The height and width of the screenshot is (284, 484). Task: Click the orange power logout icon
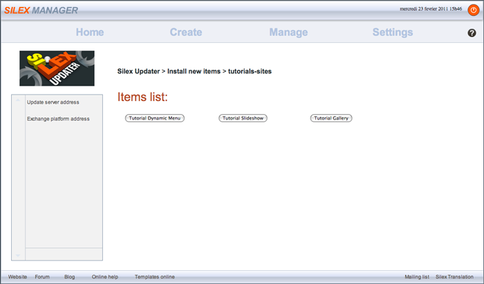tap(473, 10)
